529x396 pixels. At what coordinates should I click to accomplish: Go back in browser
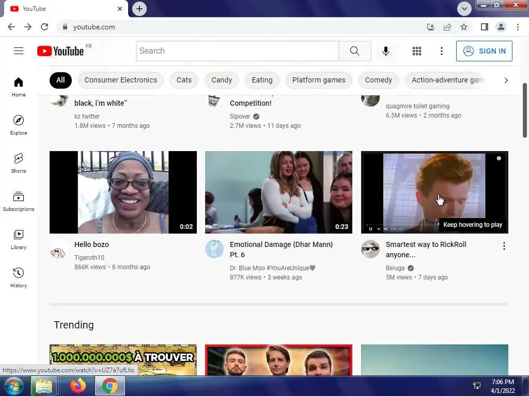coord(11,27)
